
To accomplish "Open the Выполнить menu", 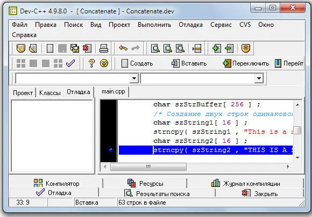I will pyautogui.click(x=154, y=25).
